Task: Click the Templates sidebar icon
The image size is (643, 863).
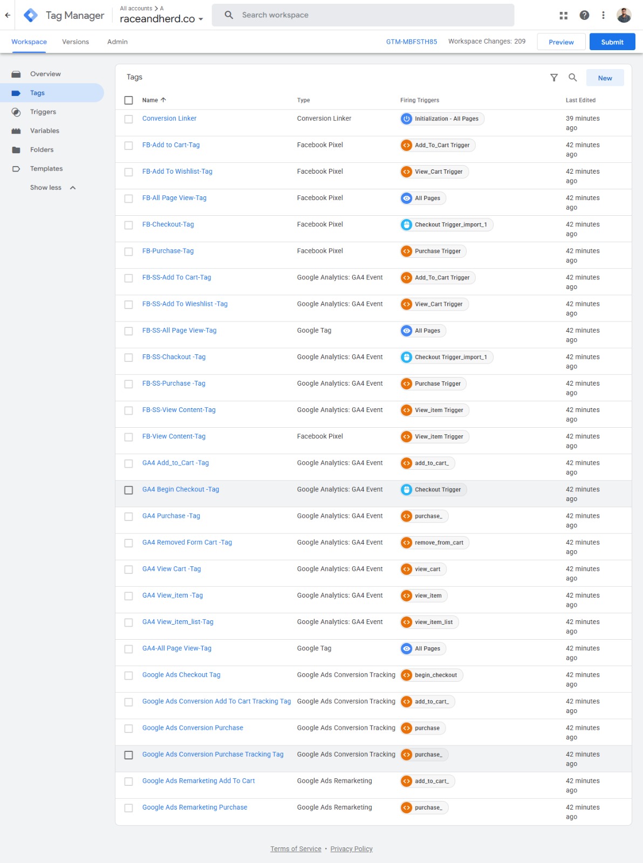Action: [16, 168]
